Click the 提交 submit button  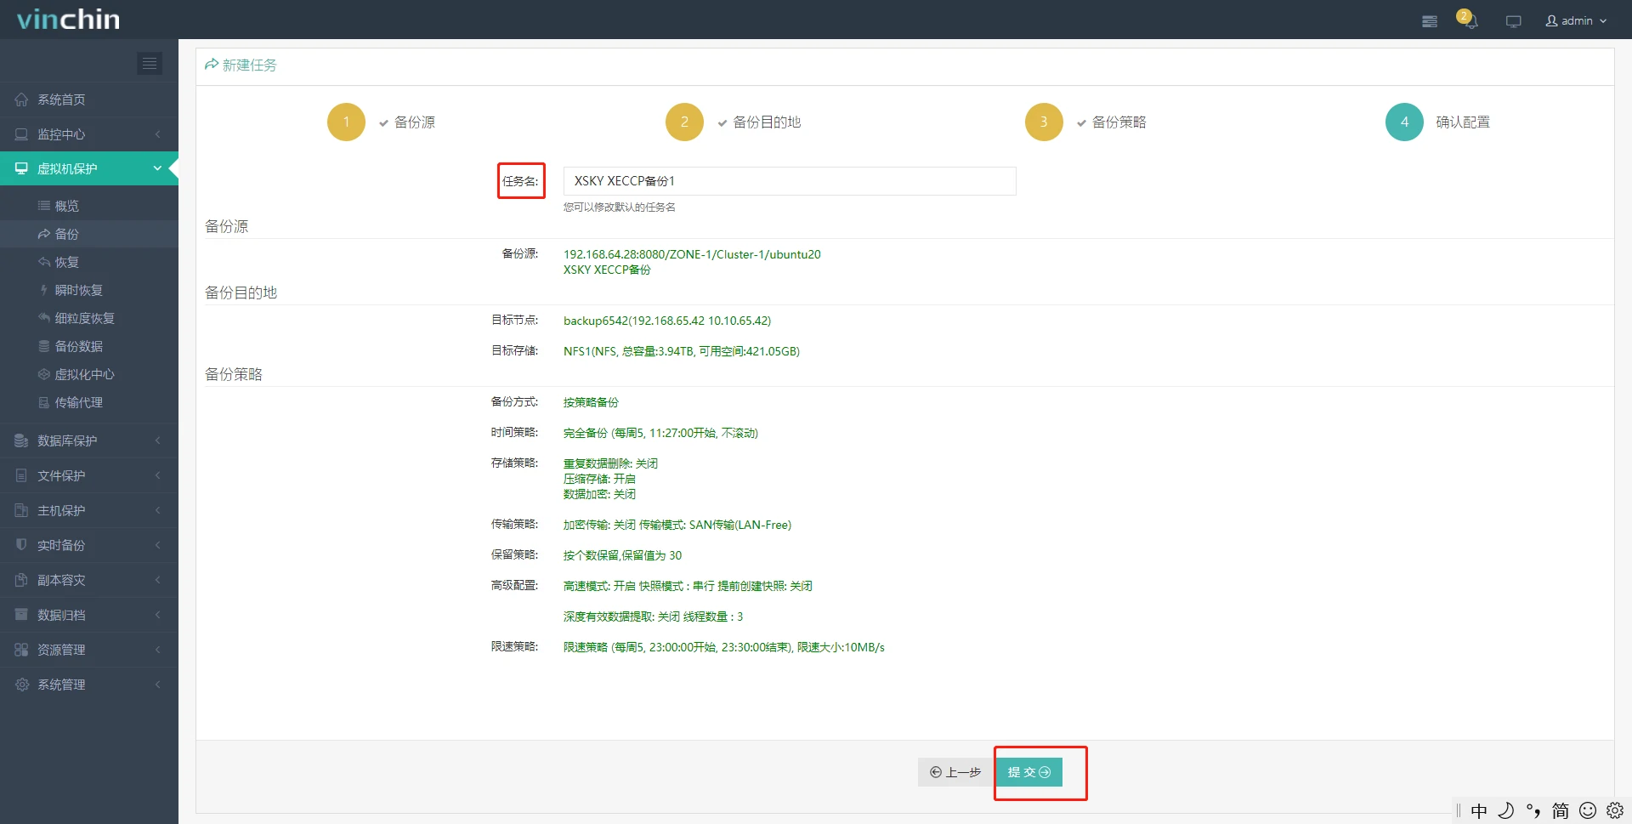click(1028, 772)
